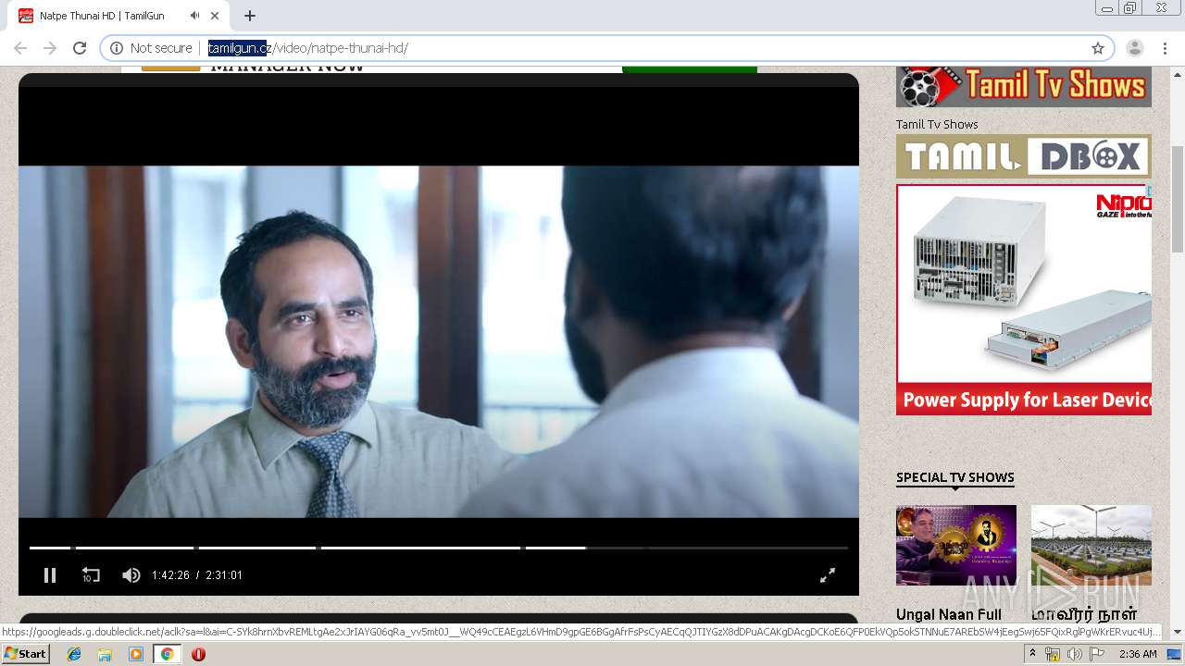
Task: Click the scrollbar up arrow
Action: [x=1178, y=73]
